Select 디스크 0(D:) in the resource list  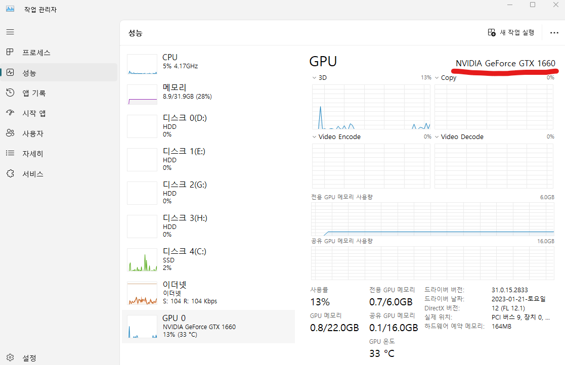[208, 126]
